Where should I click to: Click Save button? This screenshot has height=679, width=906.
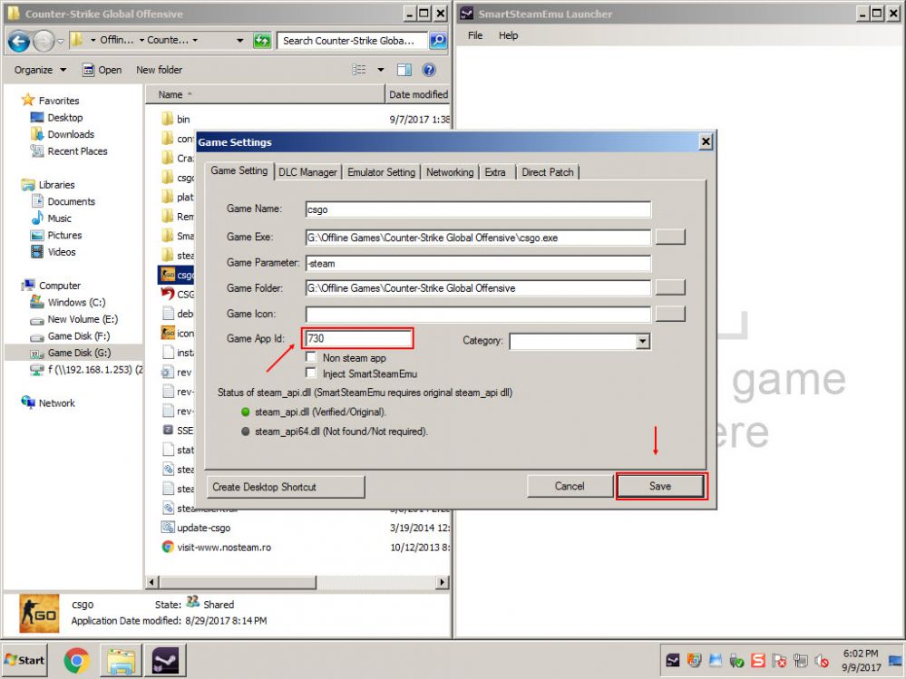660,486
